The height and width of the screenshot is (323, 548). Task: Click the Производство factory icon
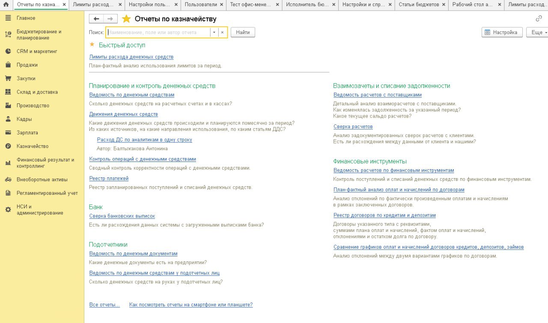tap(8, 106)
